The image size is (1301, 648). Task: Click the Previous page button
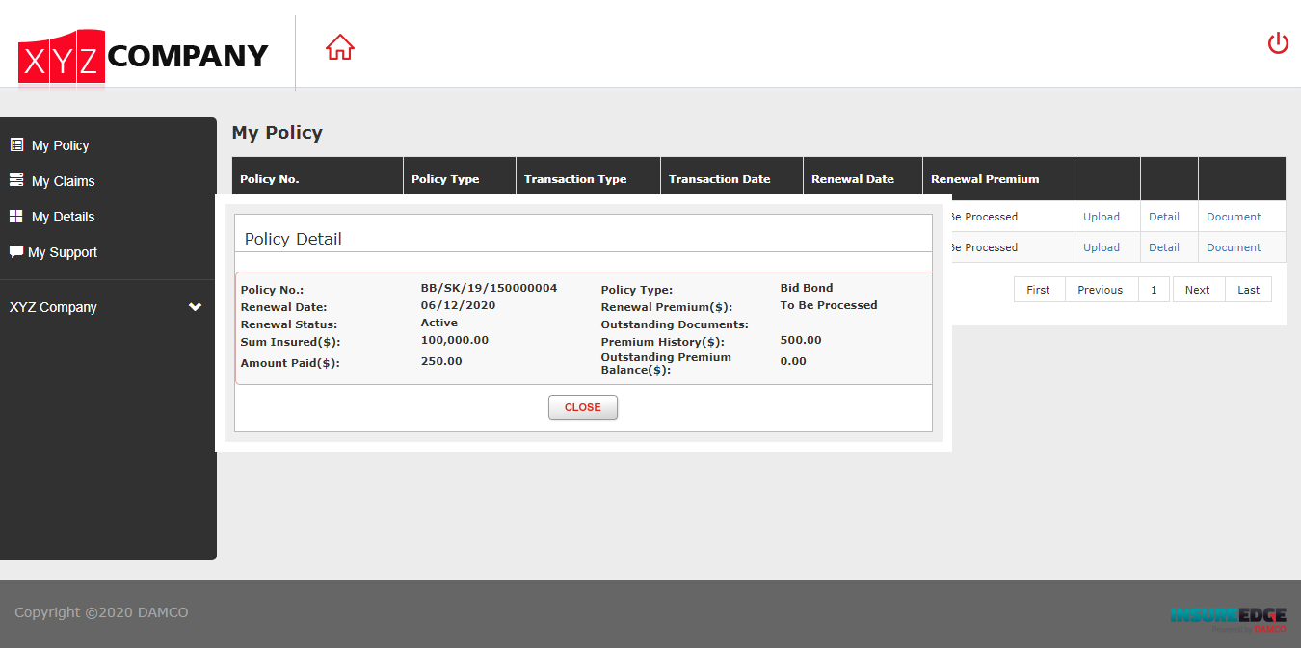(x=1101, y=290)
